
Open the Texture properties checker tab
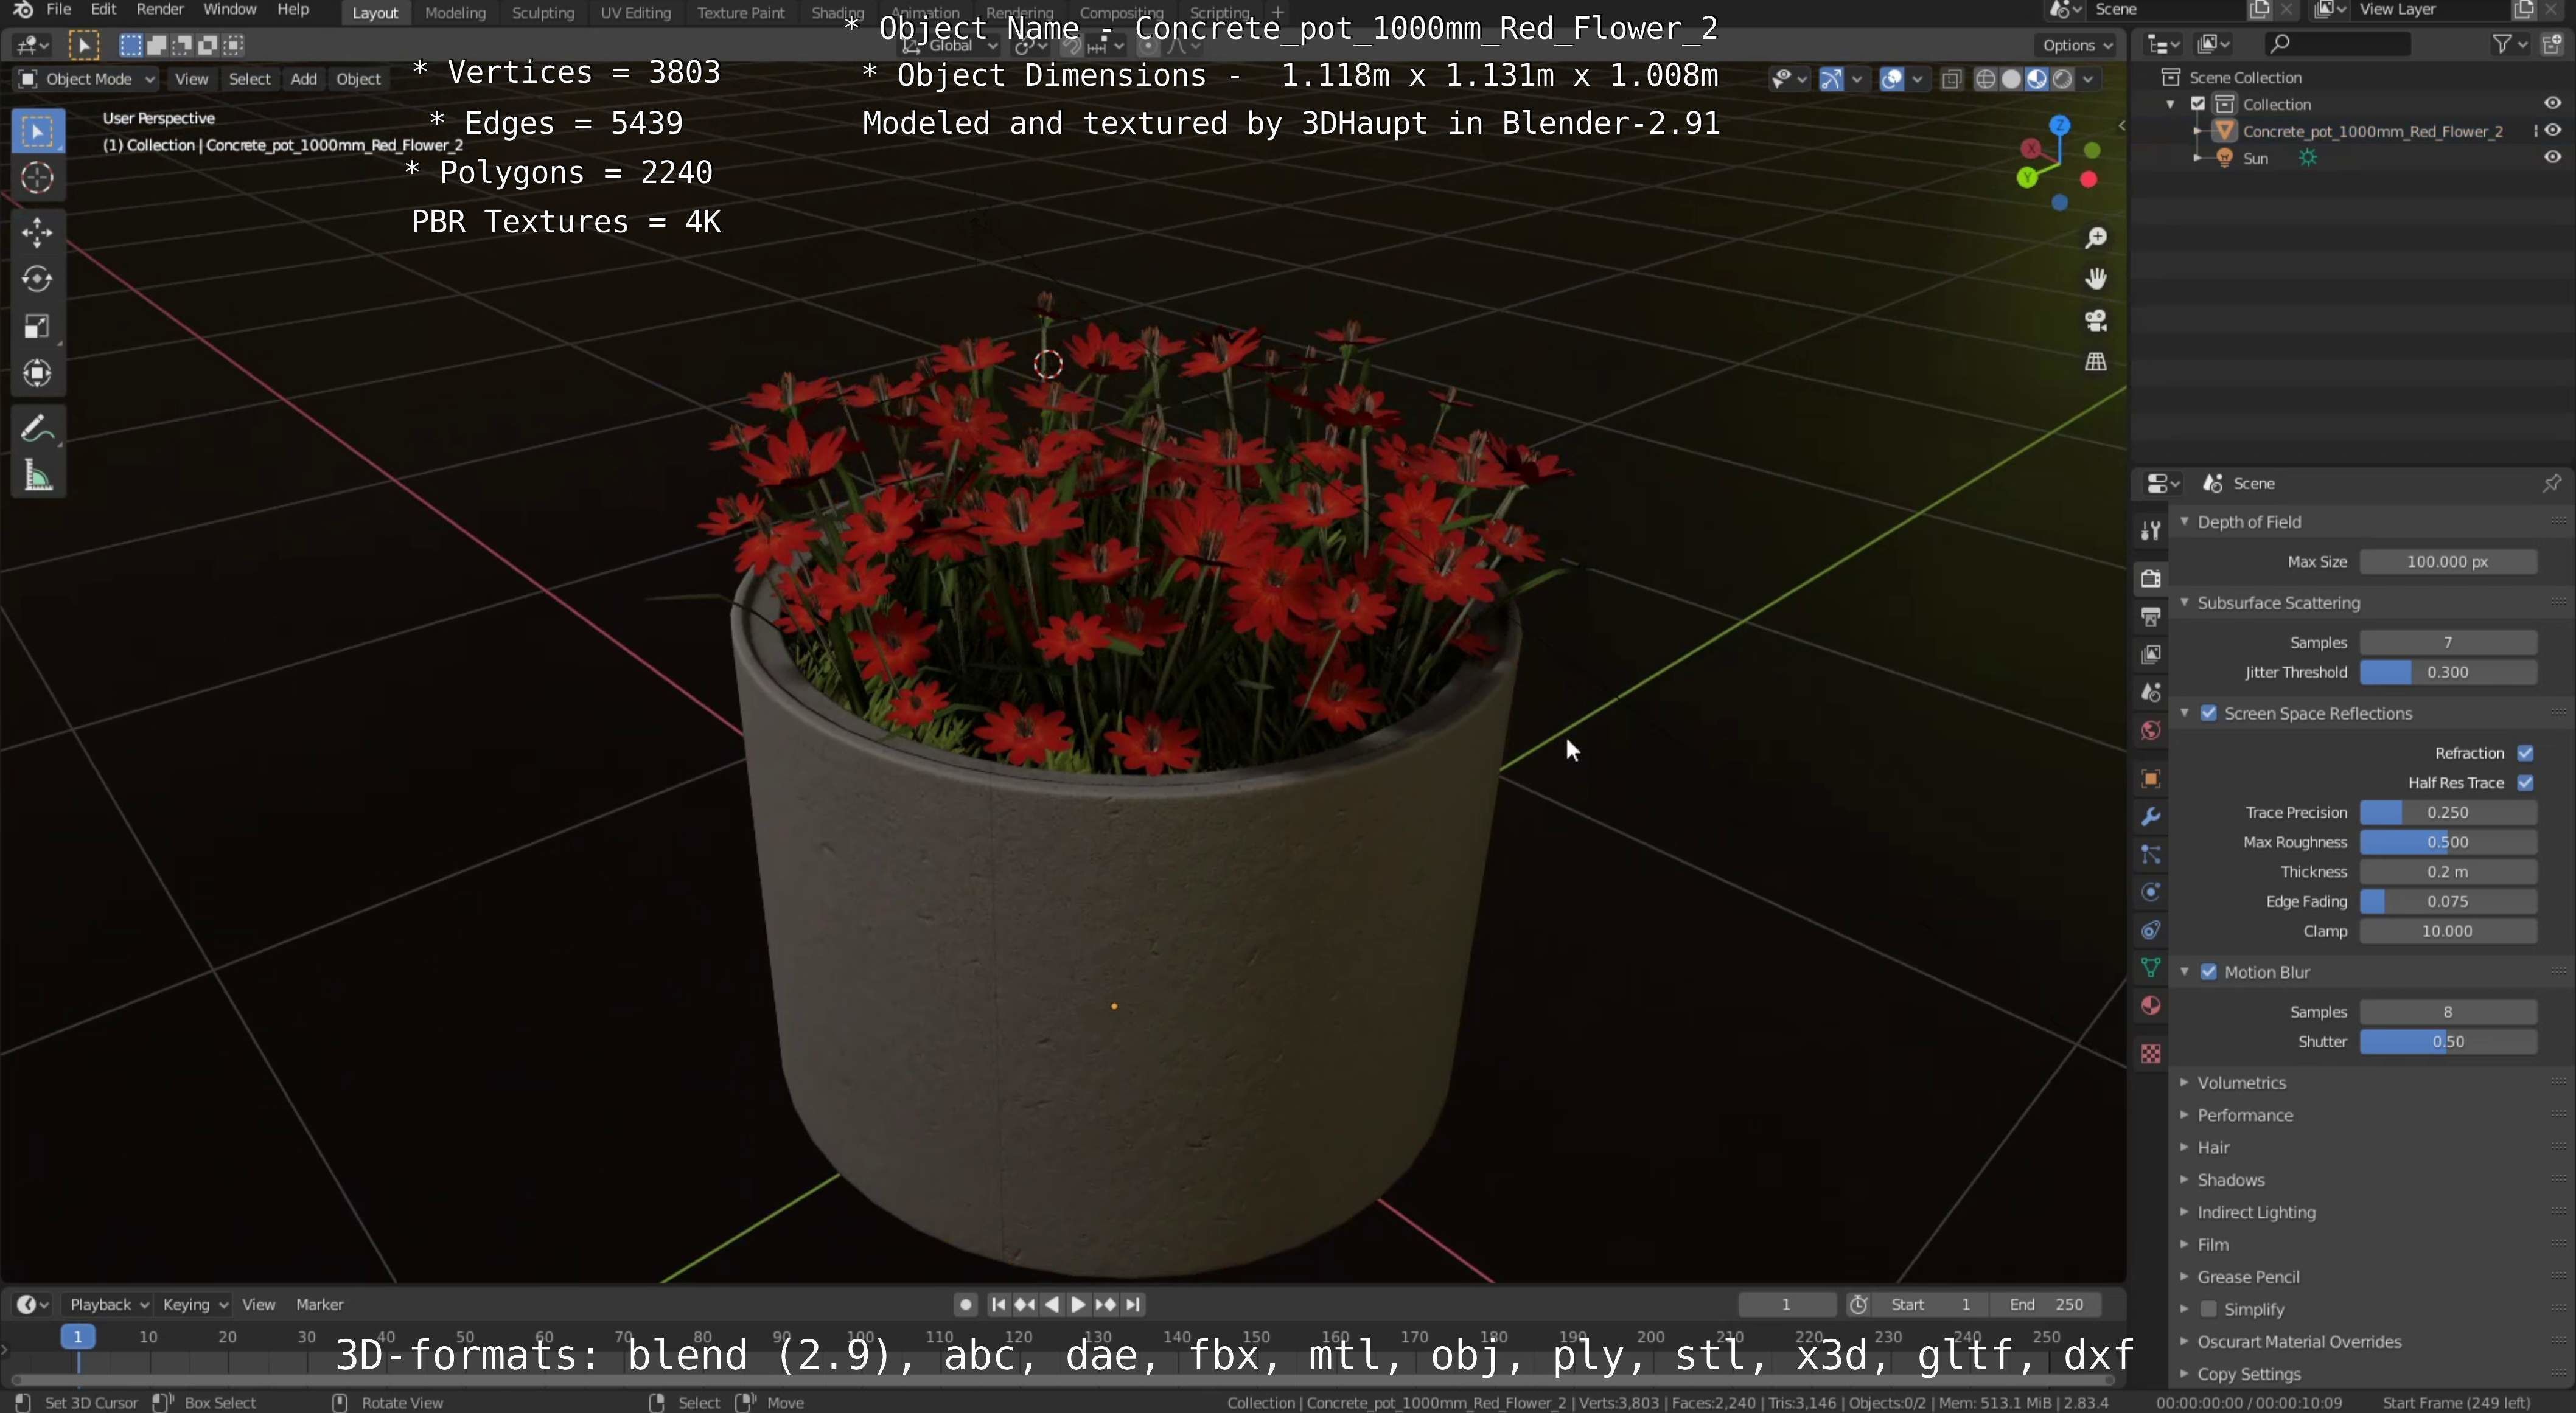pos(2151,1054)
